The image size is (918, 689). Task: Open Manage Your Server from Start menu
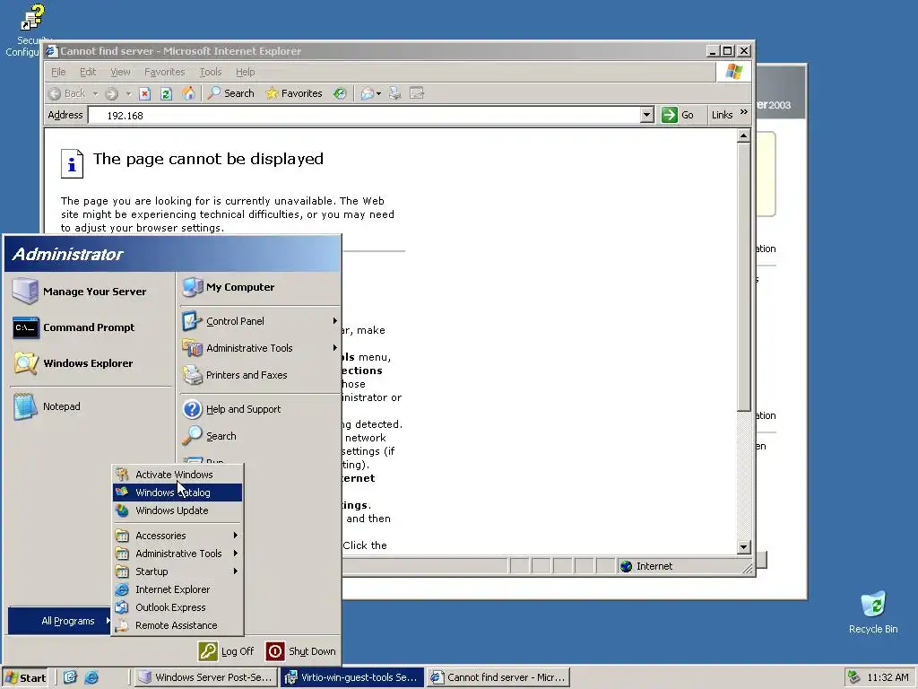91,292
